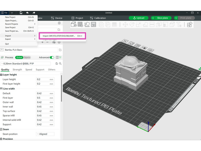The height and width of the screenshot is (151, 201).
Task: Open the Device tab
Action: [x=56, y=18]
